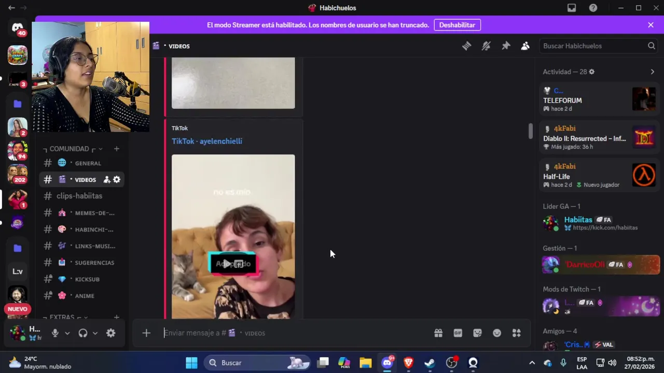664x373 pixels.
Task: Open the server with 202 notifications
Action: click(18, 175)
